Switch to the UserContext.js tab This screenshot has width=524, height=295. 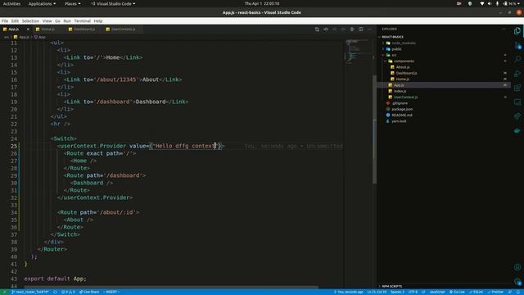click(x=124, y=29)
